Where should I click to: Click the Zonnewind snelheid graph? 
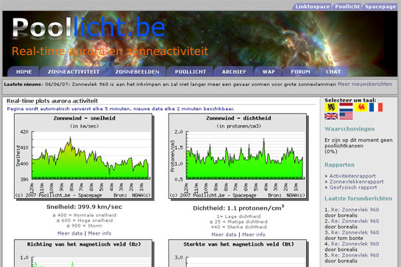[84, 156]
